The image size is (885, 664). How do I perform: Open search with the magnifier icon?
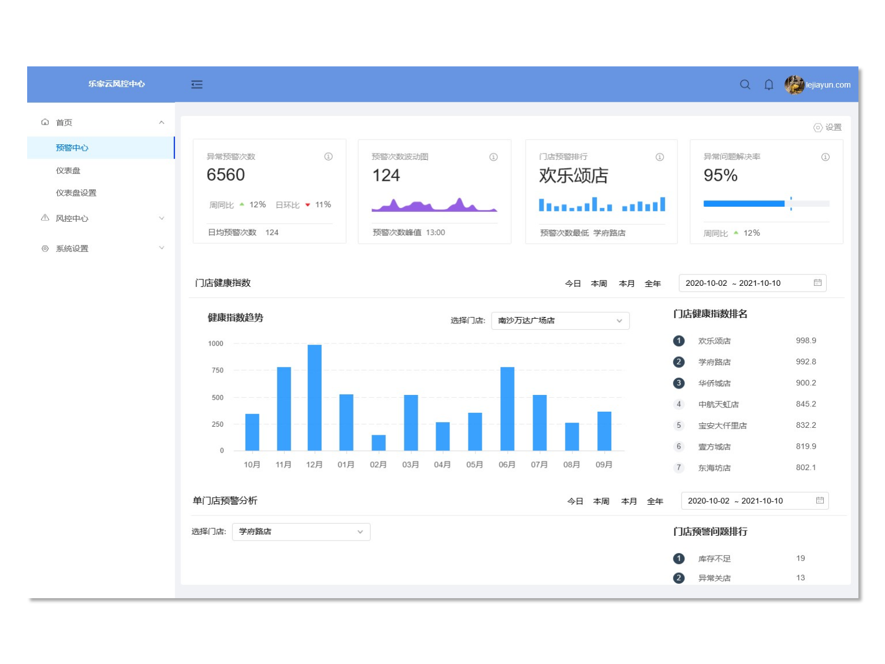coord(745,85)
